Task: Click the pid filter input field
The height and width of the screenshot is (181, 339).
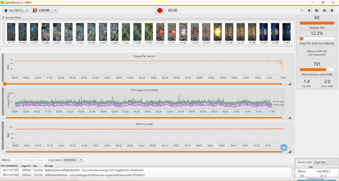Action: 16,160
